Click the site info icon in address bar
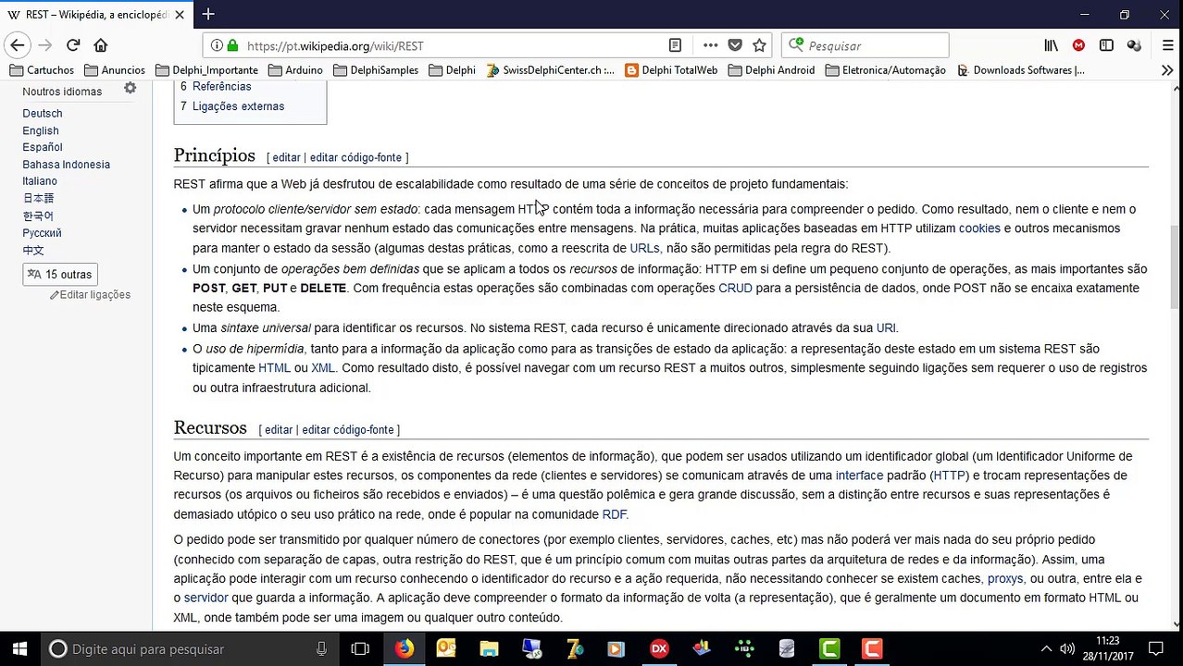 [217, 45]
